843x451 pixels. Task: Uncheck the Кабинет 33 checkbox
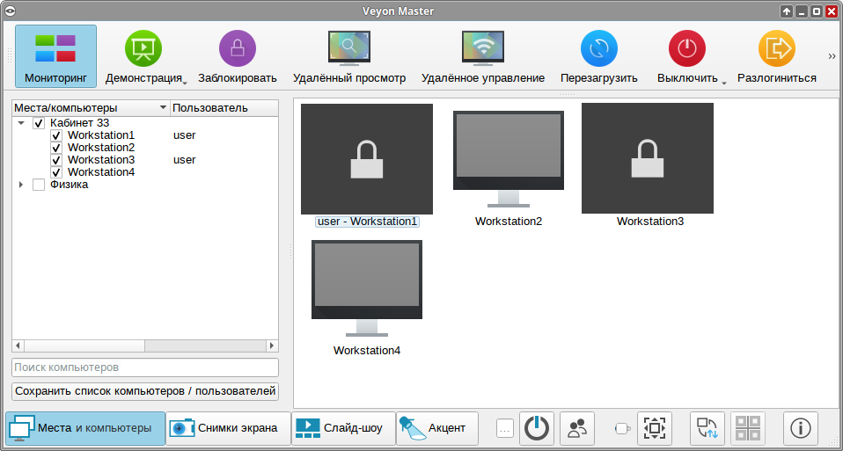(x=39, y=123)
